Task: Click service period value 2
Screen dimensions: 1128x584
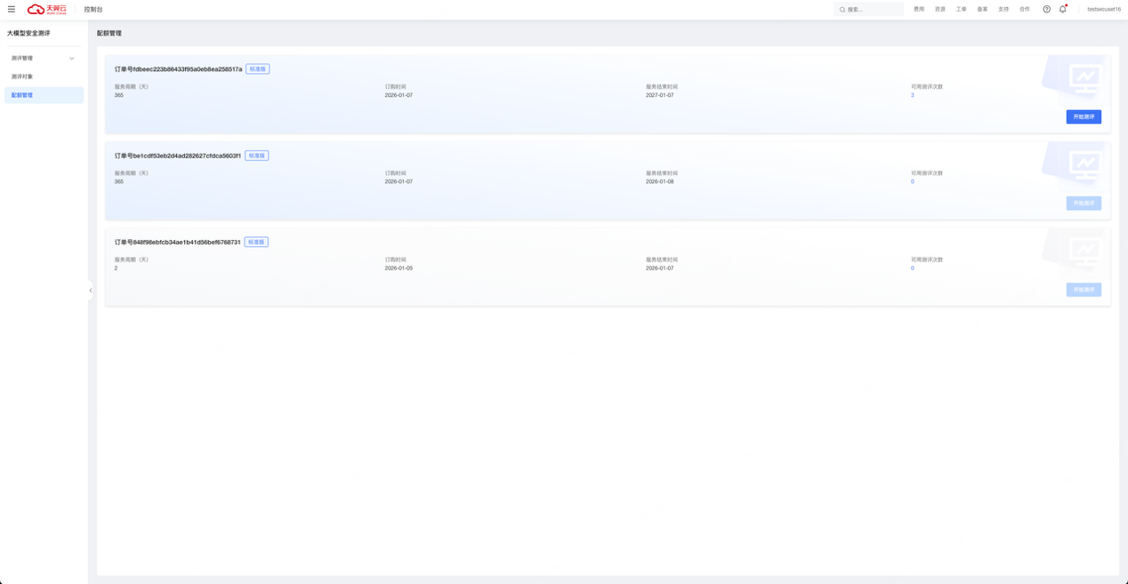Action: tap(116, 268)
